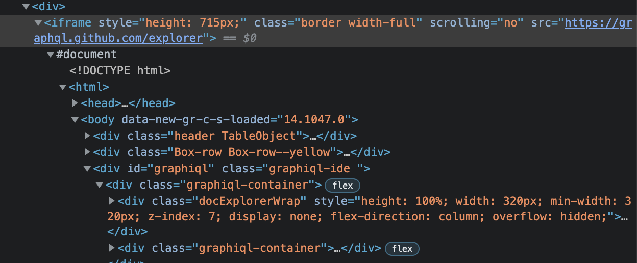The image size is (637, 263).
Task: Click the "docExplorerWrap" class value
Action: (x=249, y=201)
